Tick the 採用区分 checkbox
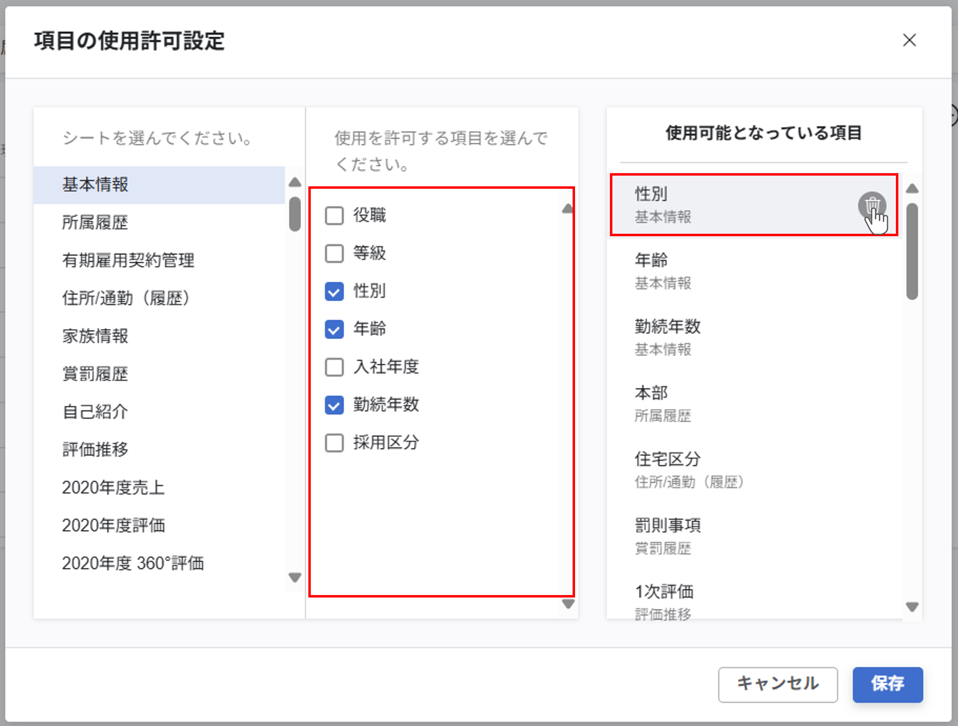The height and width of the screenshot is (726, 958). pos(334,443)
